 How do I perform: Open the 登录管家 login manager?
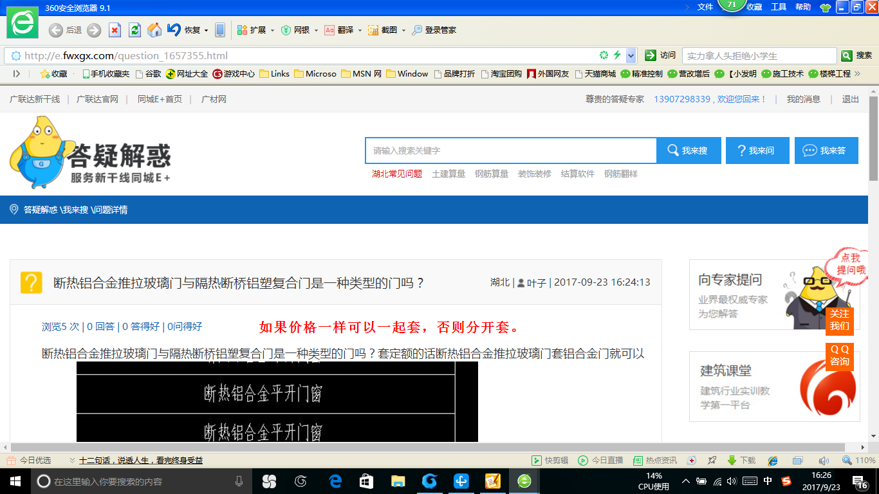[x=434, y=30]
